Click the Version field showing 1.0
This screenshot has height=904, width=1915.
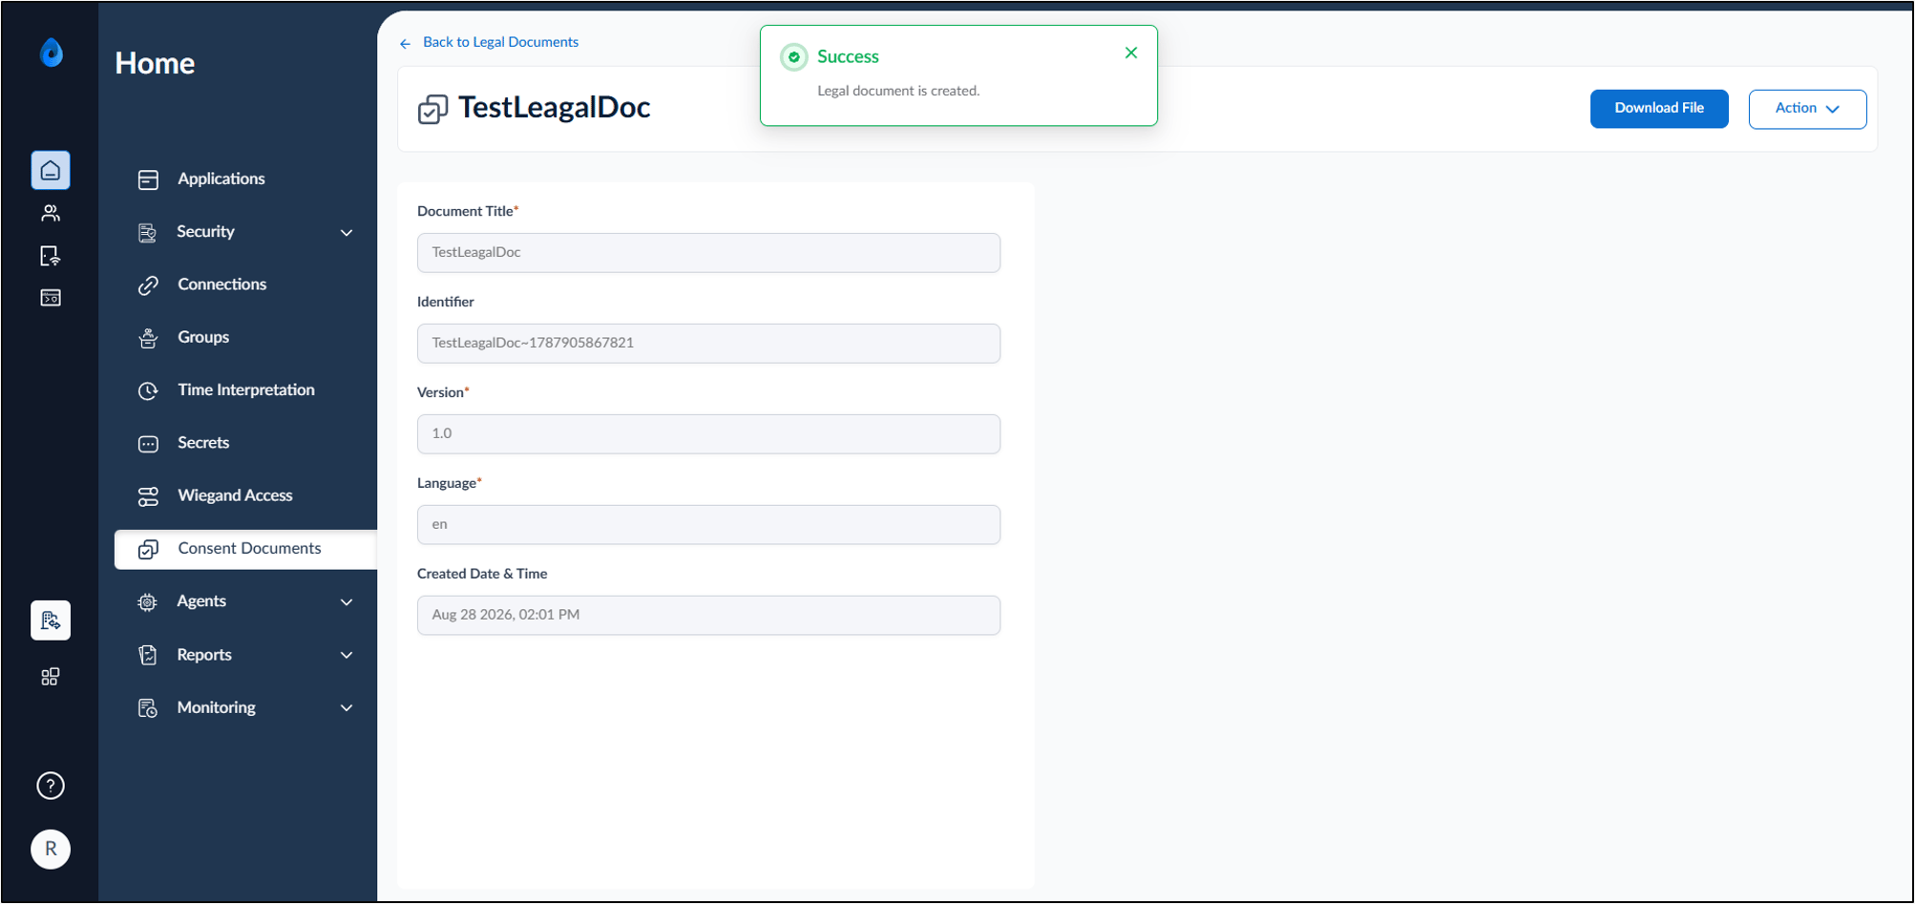(708, 434)
